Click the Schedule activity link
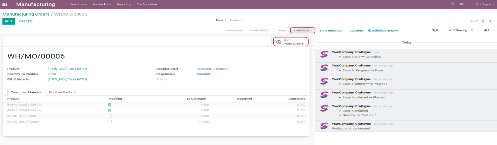497x145 pixels. tap(383, 30)
